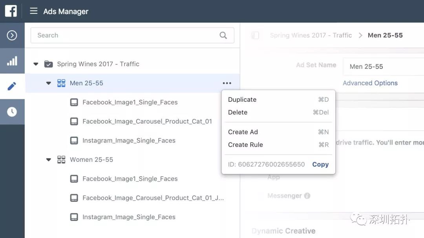Collapse the Spring Wines 2017 - Traffic campaign
Screen dimensions: 424x238
click(36, 64)
